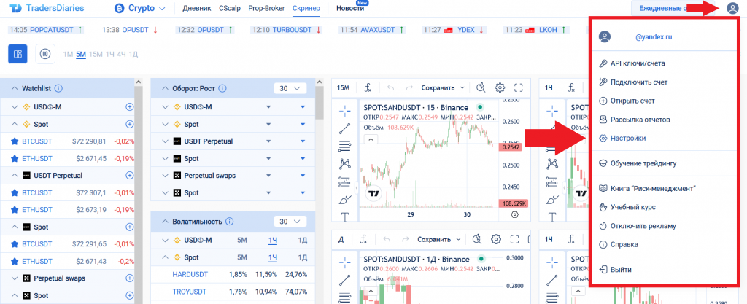Click Сохранить on the 15М chart
Screen dimensions: 747x304
click(x=438, y=88)
